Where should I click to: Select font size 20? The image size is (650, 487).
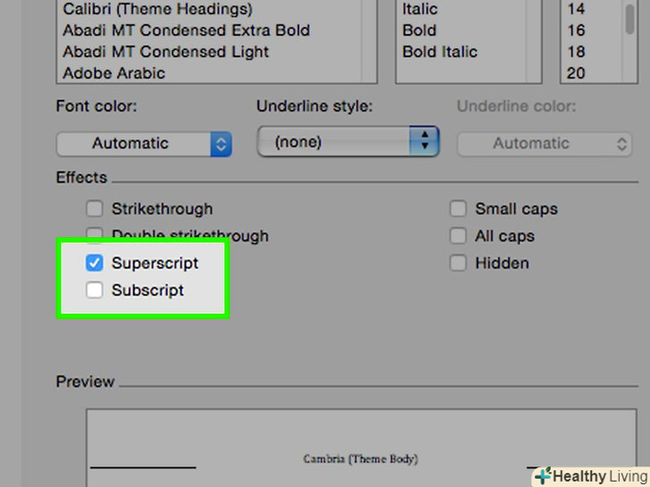click(x=576, y=73)
